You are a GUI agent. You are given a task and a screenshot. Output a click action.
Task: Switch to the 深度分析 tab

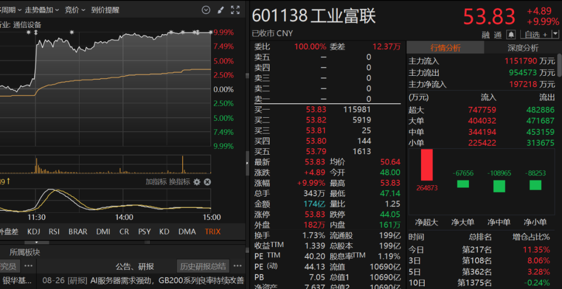(x=522, y=48)
